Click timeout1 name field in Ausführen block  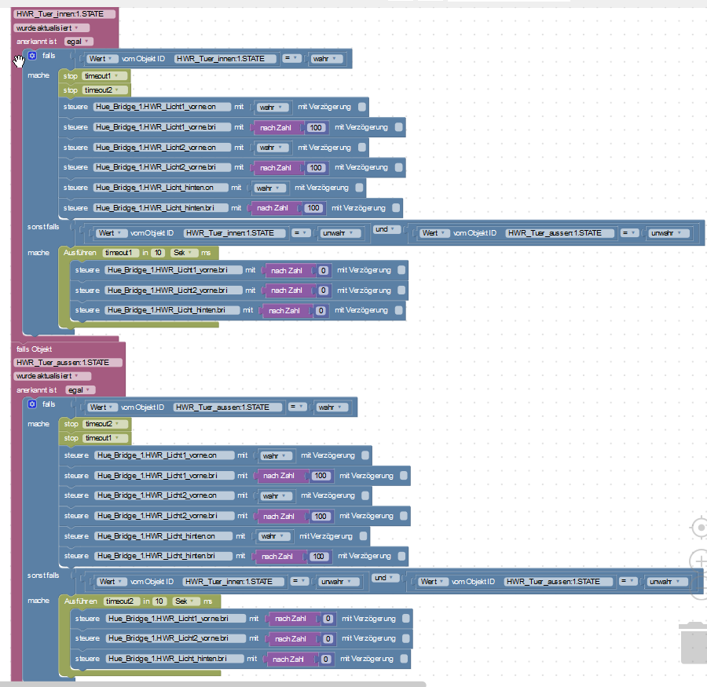pyautogui.click(x=119, y=253)
